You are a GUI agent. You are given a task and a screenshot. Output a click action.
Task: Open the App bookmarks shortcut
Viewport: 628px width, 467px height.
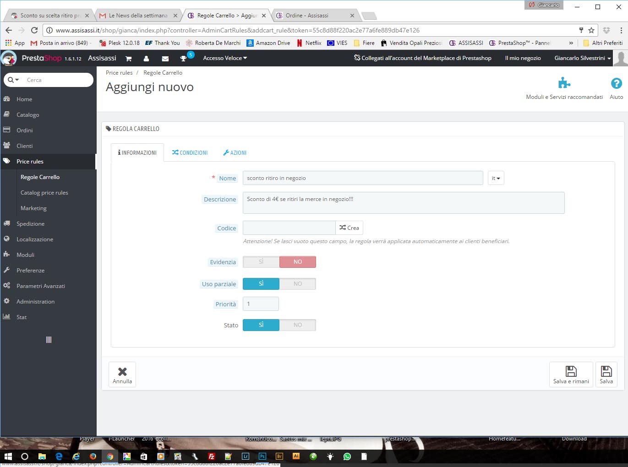(x=15, y=43)
